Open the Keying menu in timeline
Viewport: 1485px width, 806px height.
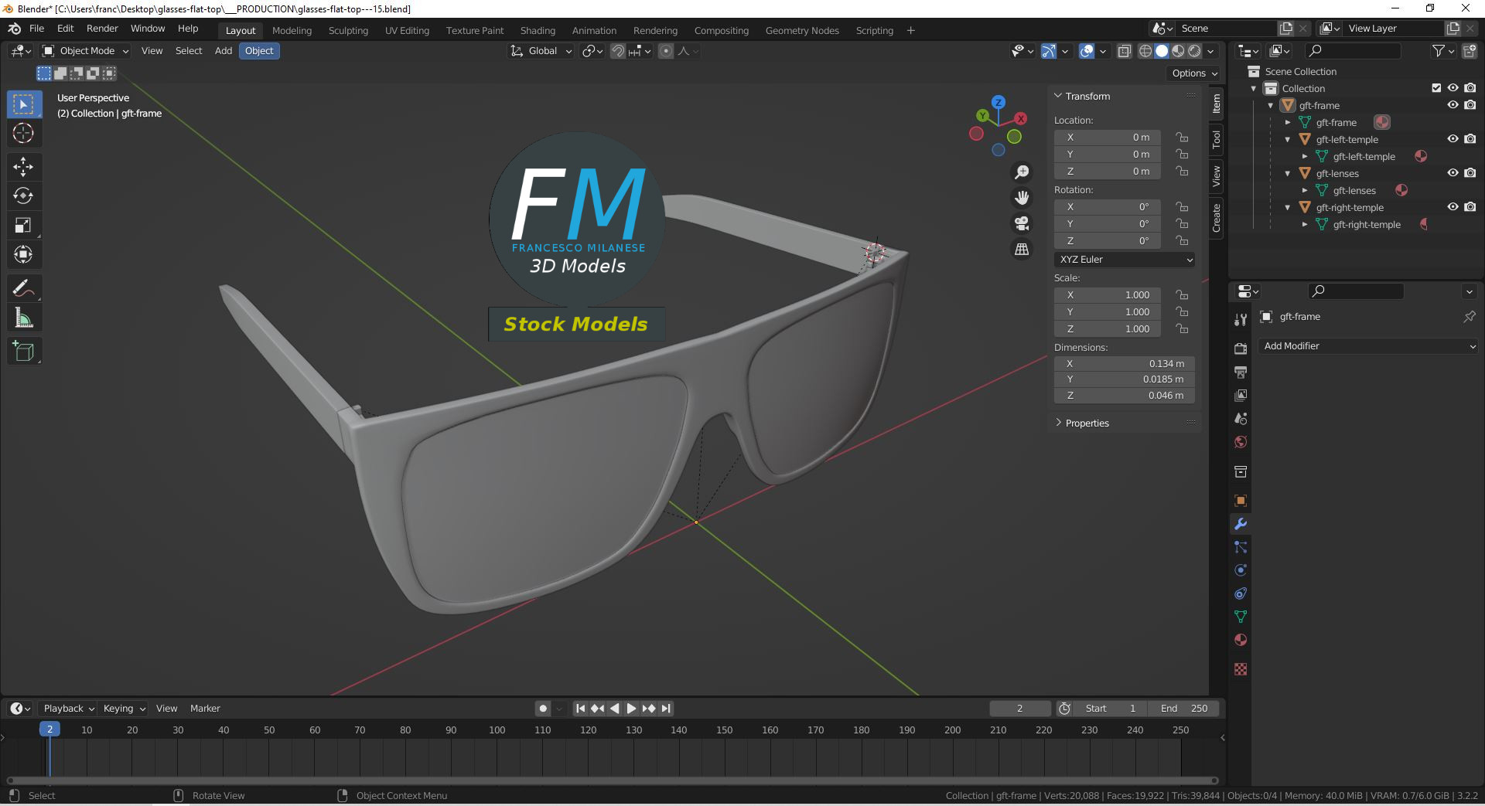tap(124, 709)
